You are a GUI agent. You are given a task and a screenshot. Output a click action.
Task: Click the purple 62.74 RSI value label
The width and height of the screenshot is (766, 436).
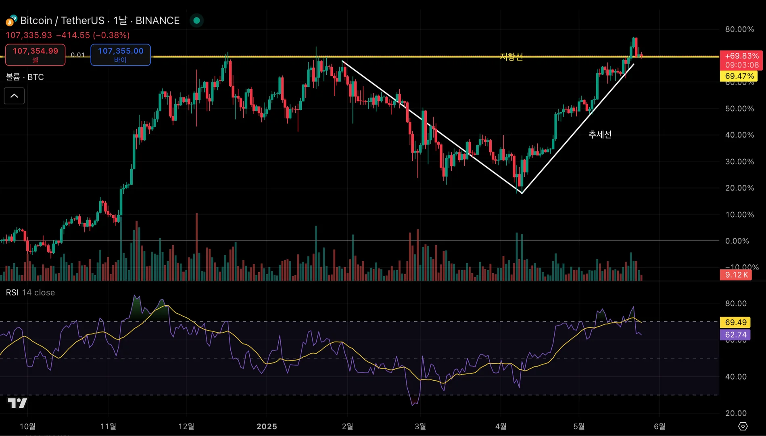[735, 335]
